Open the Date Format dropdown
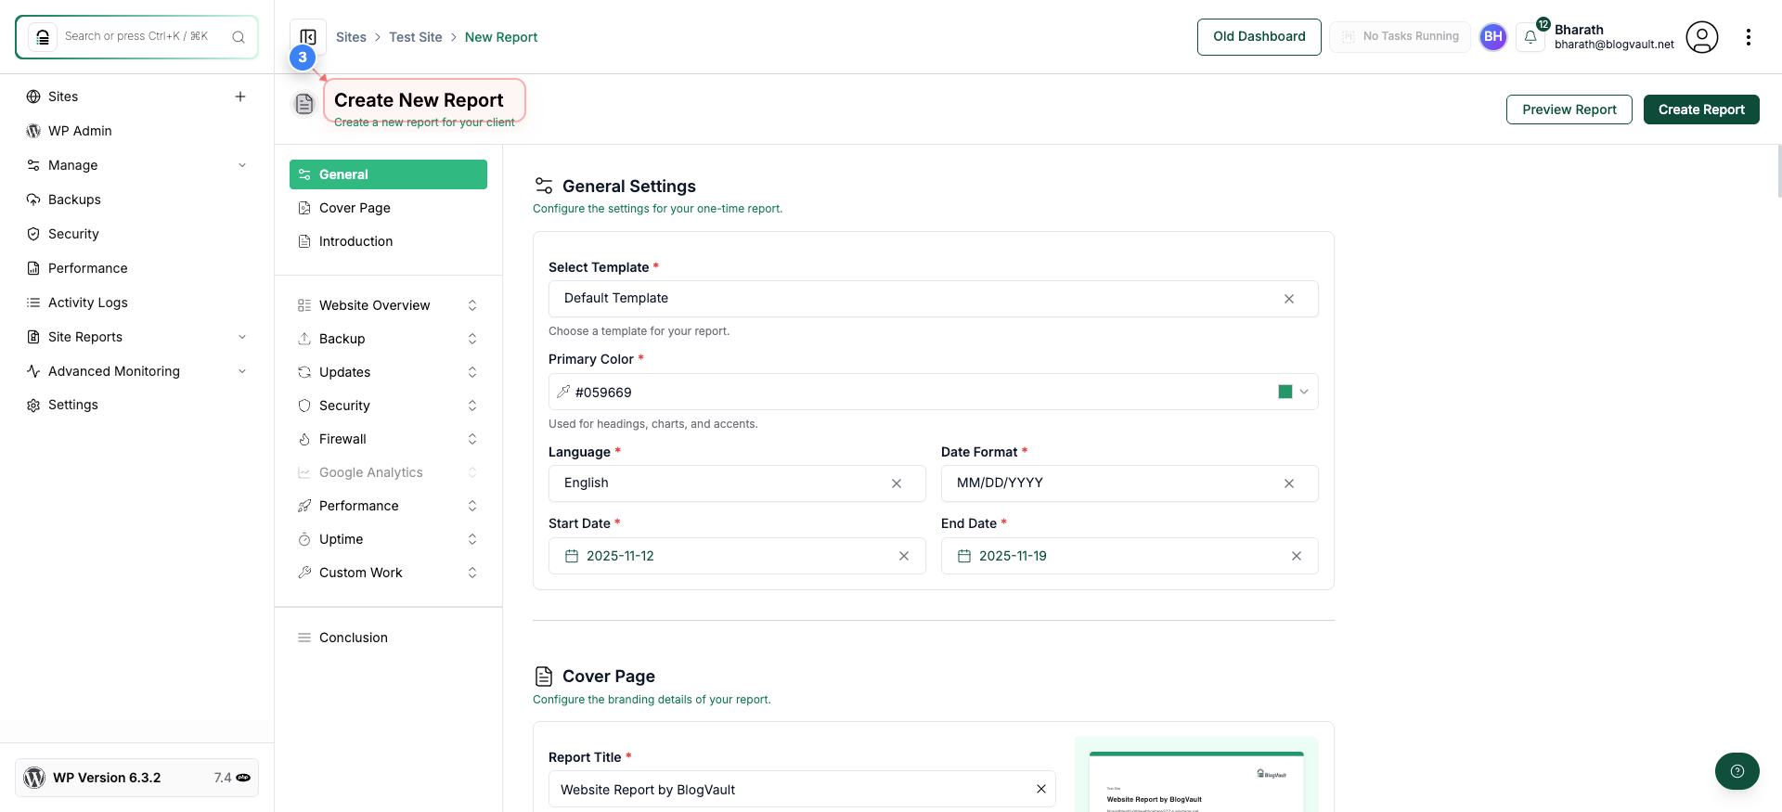This screenshot has height=812, width=1782. click(1130, 483)
